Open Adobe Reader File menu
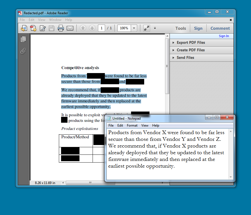Image resolution: width=251 pixels, height=215 pixels. click(x=22, y=20)
